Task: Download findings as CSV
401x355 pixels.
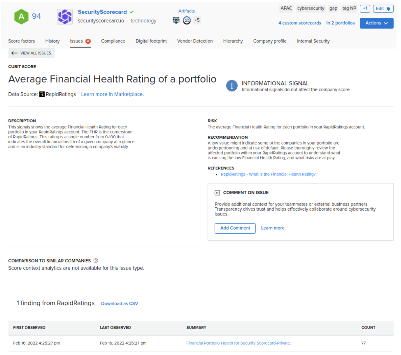Action: [x=120, y=304]
